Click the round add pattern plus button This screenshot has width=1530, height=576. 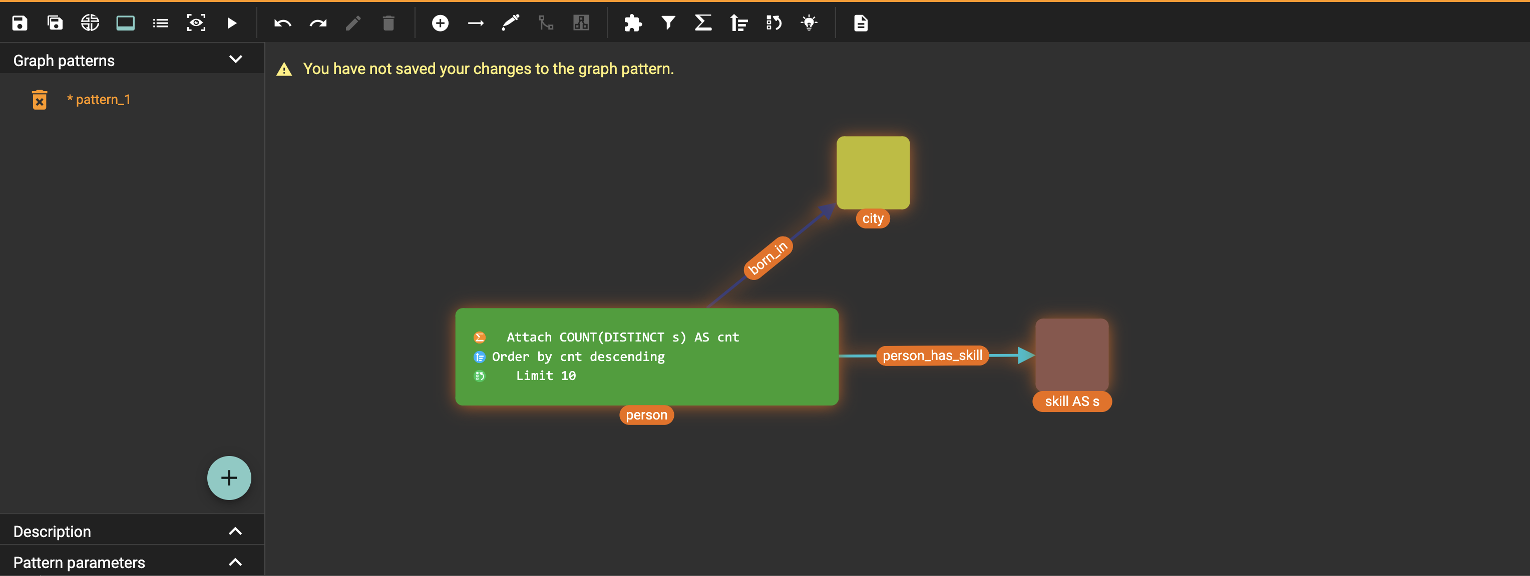229,477
